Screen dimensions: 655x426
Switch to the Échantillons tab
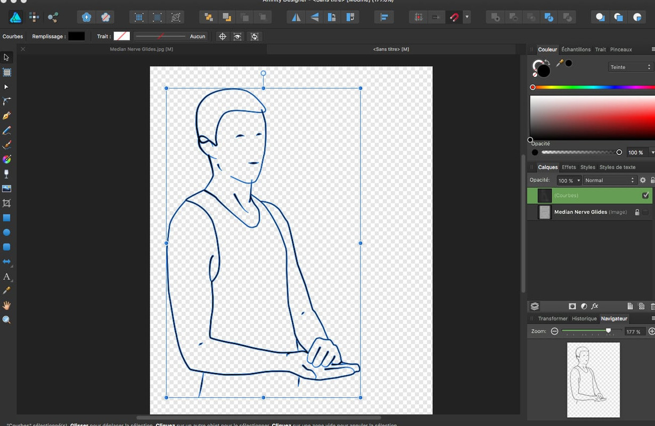[x=576, y=50]
